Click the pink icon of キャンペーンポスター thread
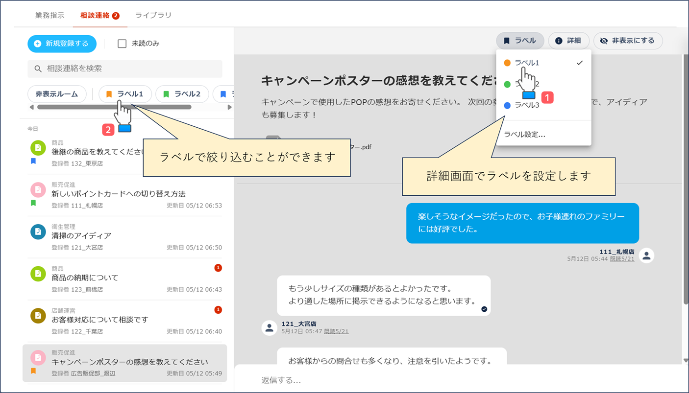 (38, 358)
